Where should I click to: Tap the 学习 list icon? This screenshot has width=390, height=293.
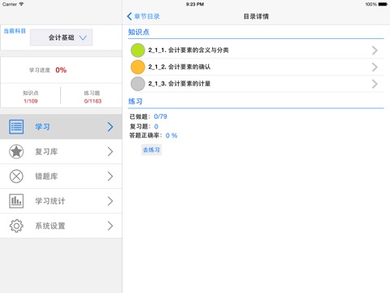tap(16, 127)
